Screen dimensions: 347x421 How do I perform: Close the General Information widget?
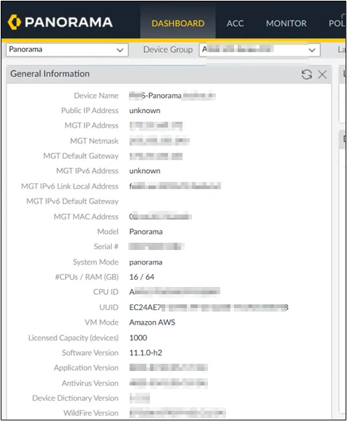point(322,75)
